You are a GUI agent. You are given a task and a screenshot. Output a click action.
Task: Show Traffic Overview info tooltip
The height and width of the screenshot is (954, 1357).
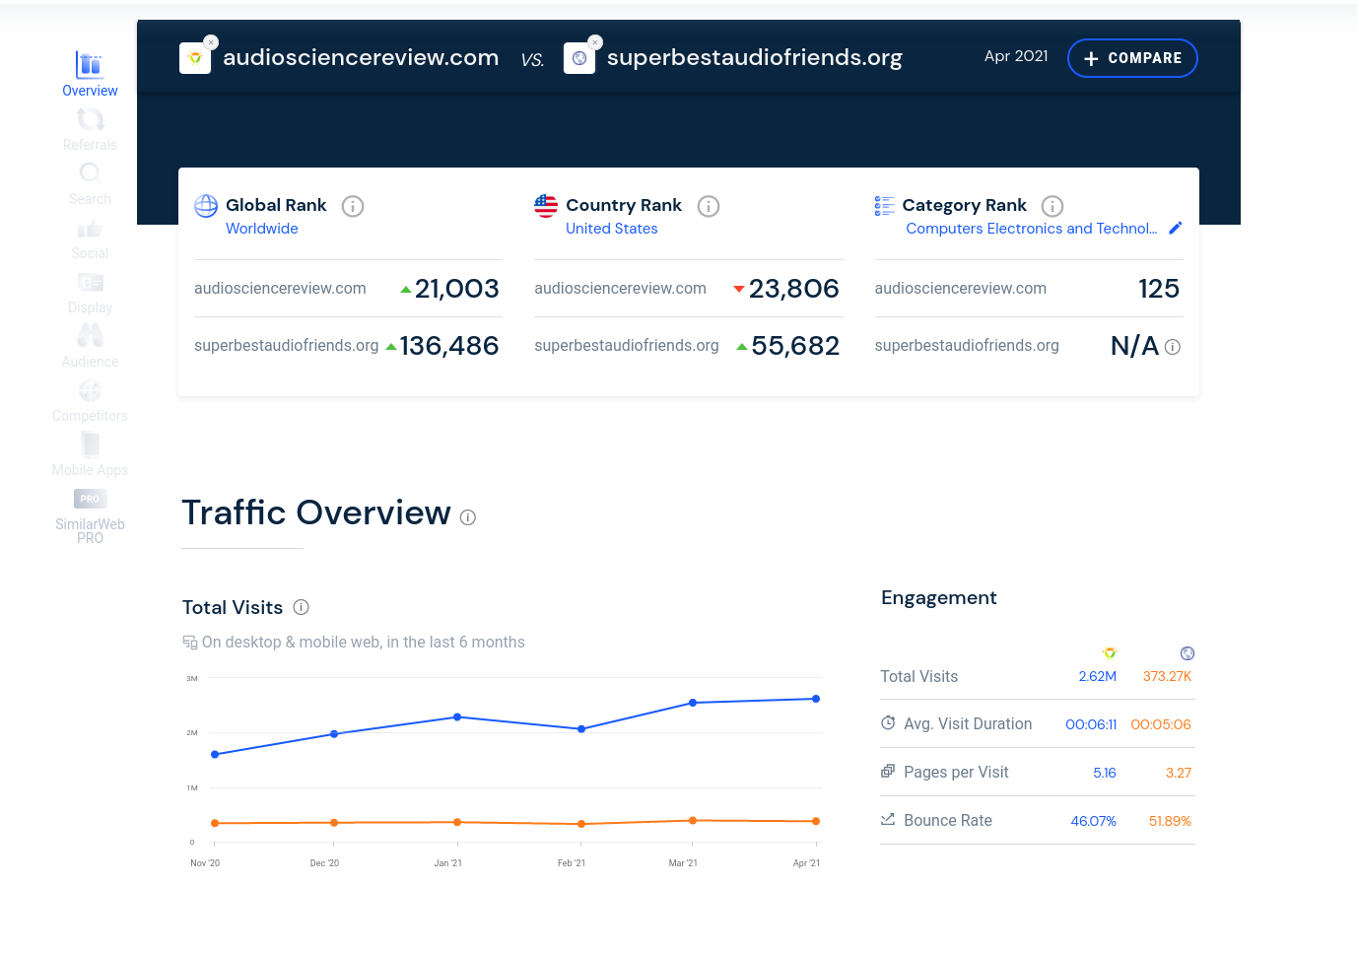click(x=468, y=517)
